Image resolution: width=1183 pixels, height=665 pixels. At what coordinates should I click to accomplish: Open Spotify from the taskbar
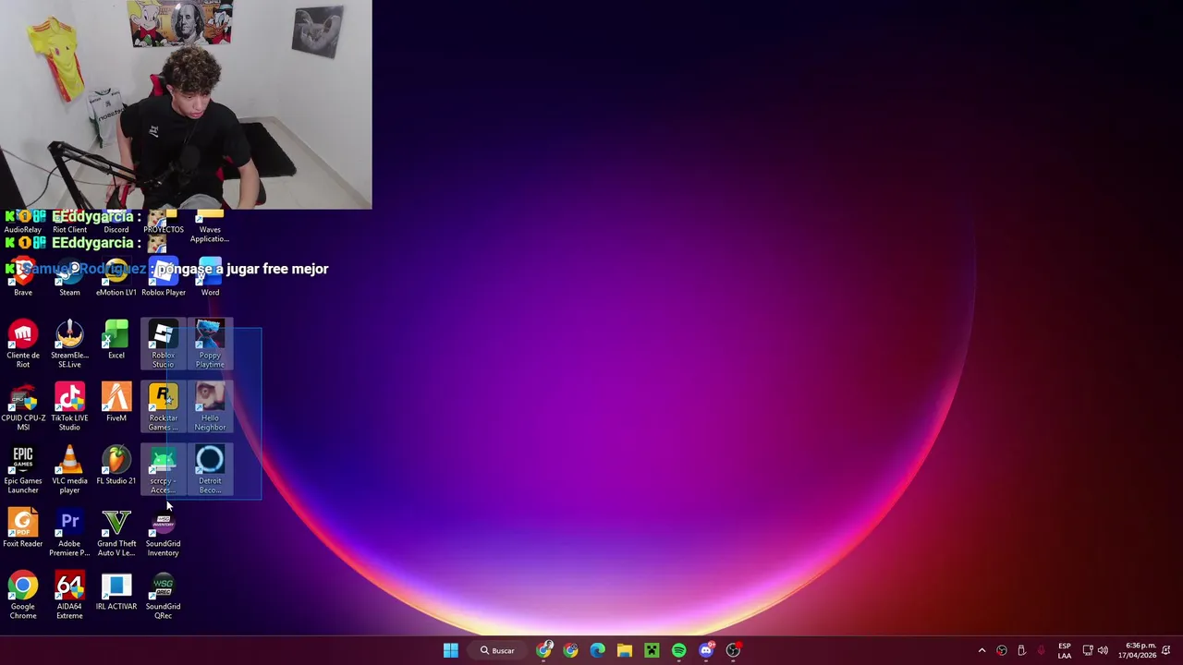pyautogui.click(x=679, y=650)
